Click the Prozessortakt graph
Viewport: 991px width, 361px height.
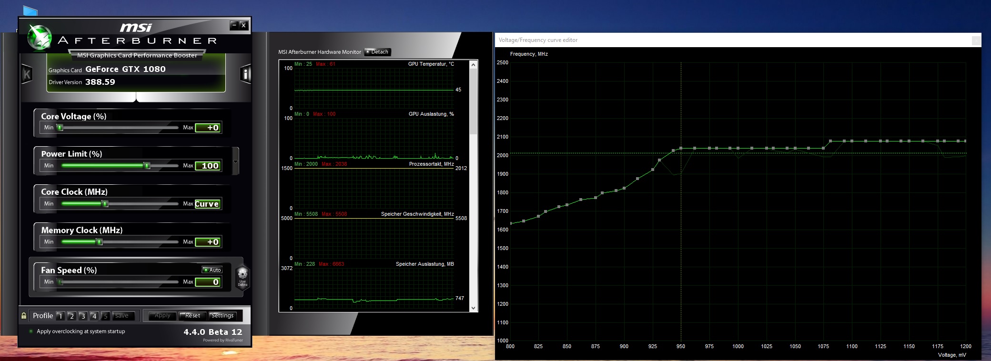374,188
